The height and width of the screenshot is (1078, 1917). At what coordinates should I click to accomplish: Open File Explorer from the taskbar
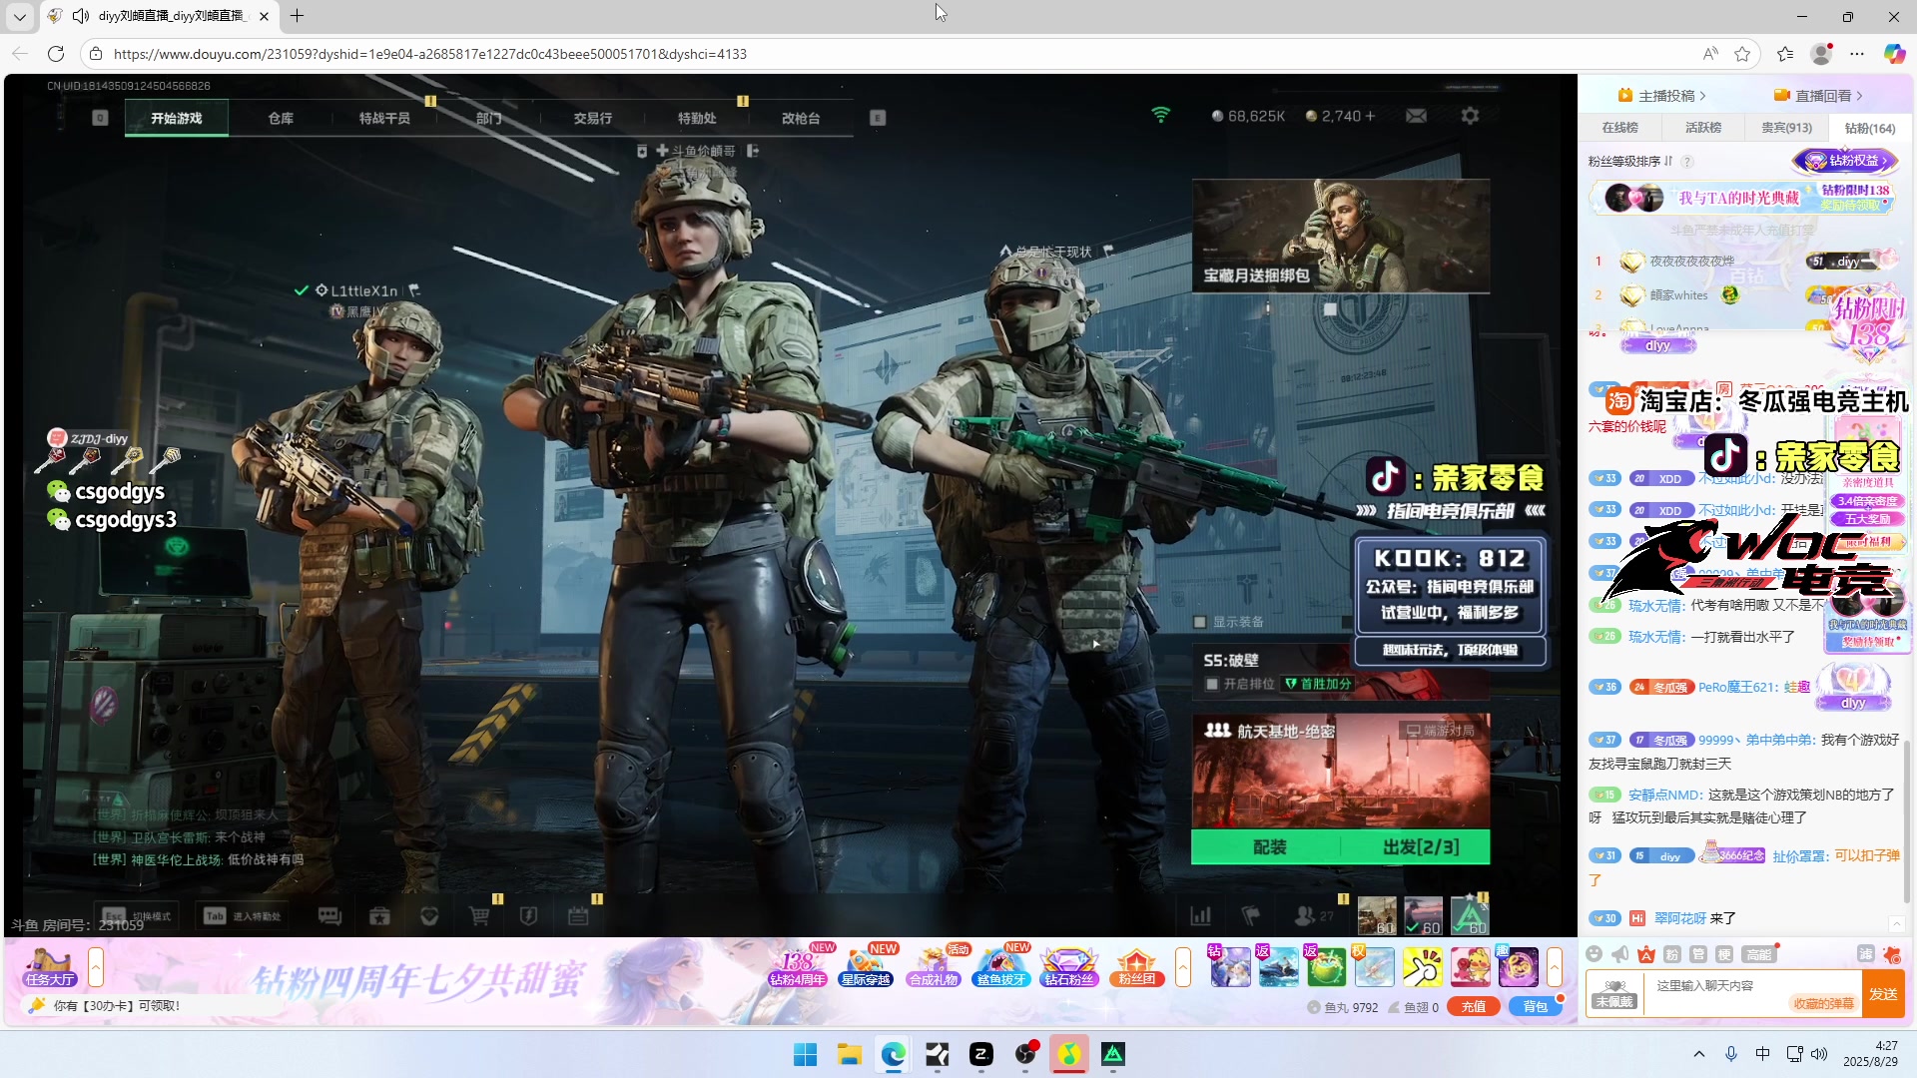pos(850,1054)
